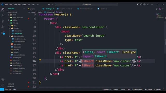Image resolution: width=166 pixels, height=93 pixels.
Task: Open the Edit menu
Action: click(x=11, y=5)
